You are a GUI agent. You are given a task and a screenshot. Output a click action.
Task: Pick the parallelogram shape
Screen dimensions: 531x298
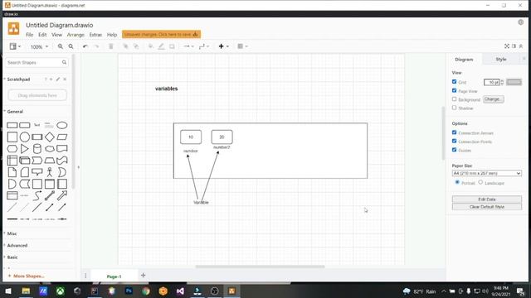pos(62,137)
